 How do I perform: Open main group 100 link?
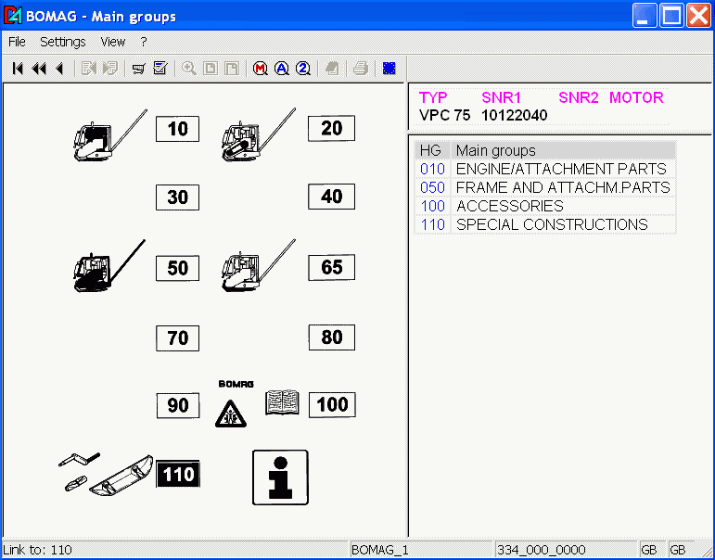(432, 206)
